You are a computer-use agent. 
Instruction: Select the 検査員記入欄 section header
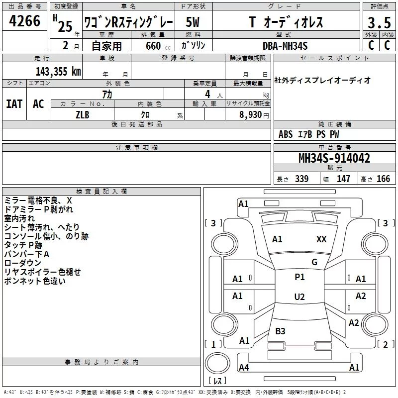click(x=101, y=192)
